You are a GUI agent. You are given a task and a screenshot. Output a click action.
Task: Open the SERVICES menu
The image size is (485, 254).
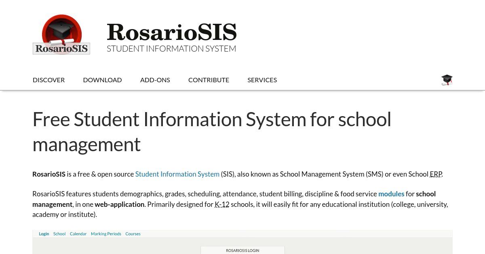262,80
